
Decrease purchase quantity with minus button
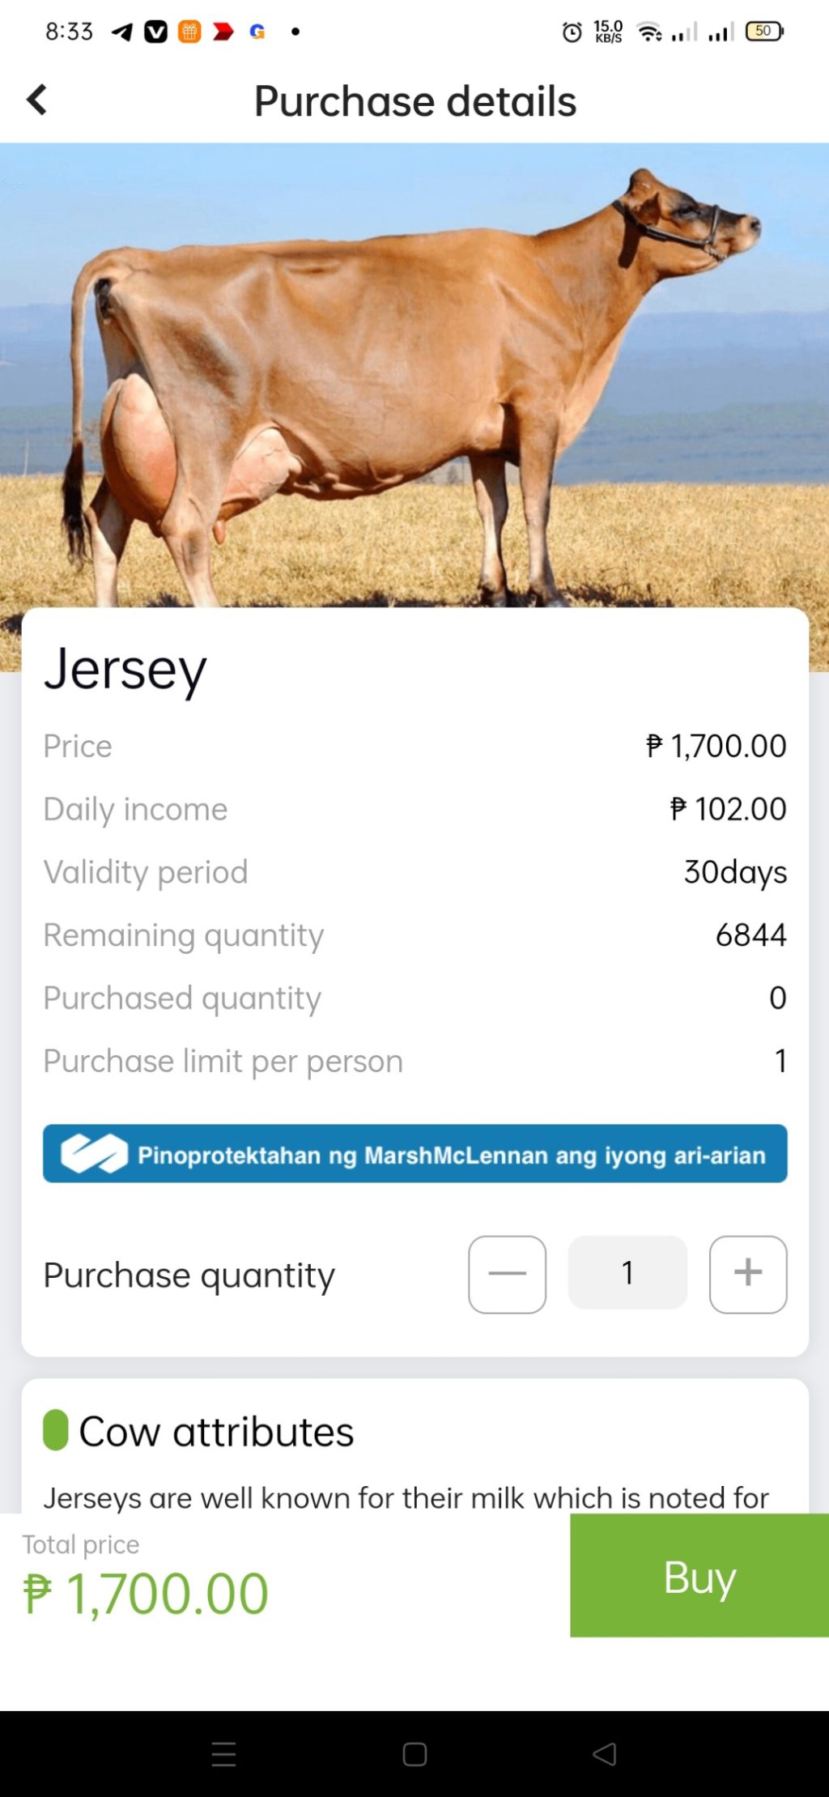point(507,1274)
